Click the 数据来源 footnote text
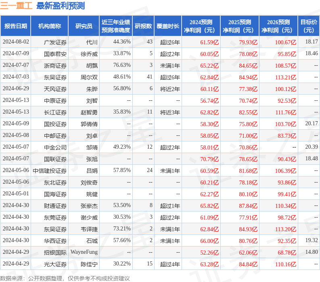The height and width of the screenshot is (282, 320). [65, 278]
